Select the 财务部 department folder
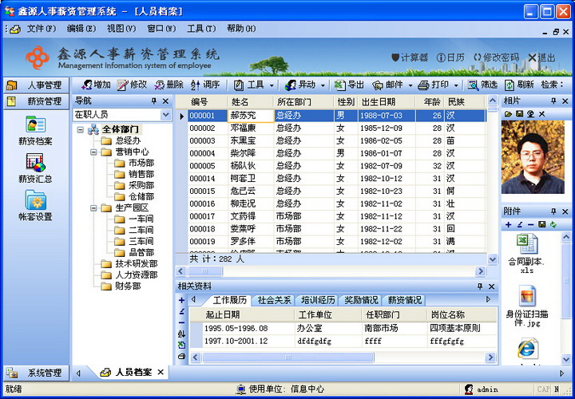Image resolution: width=575 pixels, height=399 pixels. click(x=121, y=286)
